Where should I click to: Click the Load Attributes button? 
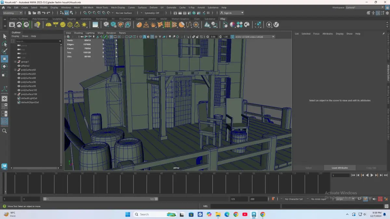[x=340, y=168]
